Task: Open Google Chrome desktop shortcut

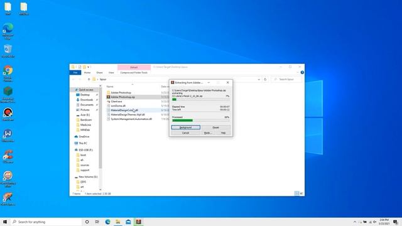Action: 8,73
